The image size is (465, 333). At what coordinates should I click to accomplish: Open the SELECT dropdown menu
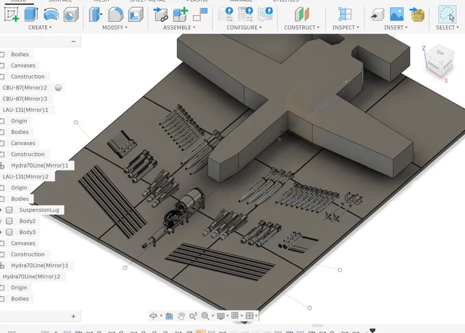[447, 27]
